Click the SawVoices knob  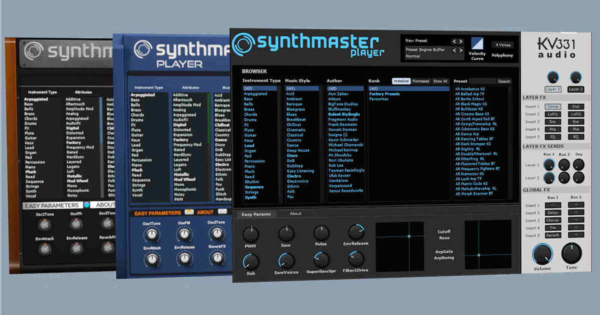point(286,260)
